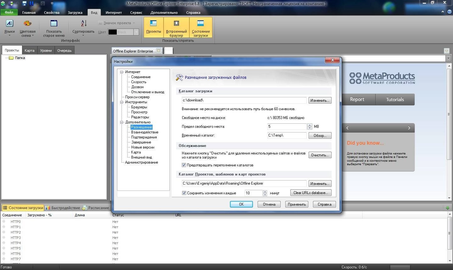This screenshot has height=270, width=453.
Task: Collapse the Инструменты tree node
Action: (122, 102)
